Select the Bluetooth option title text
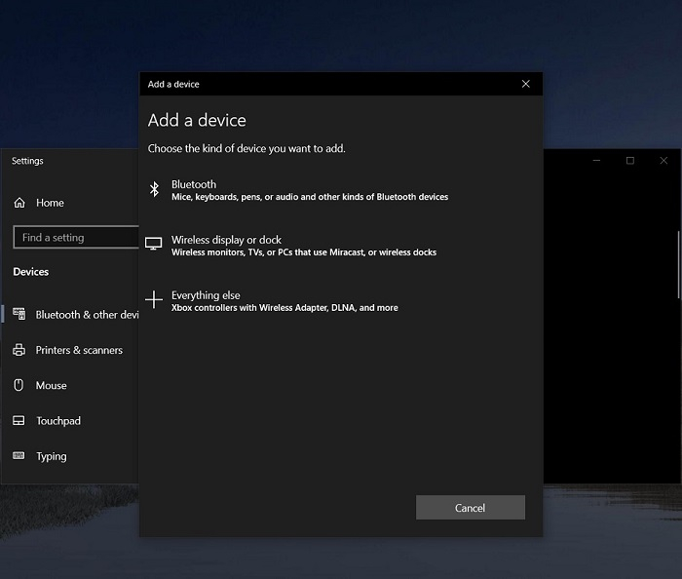 tap(194, 184)
